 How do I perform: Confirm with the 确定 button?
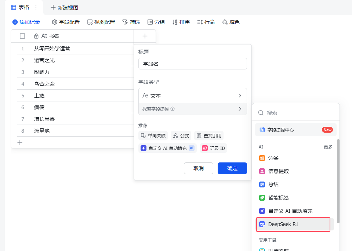coord(232,168)
